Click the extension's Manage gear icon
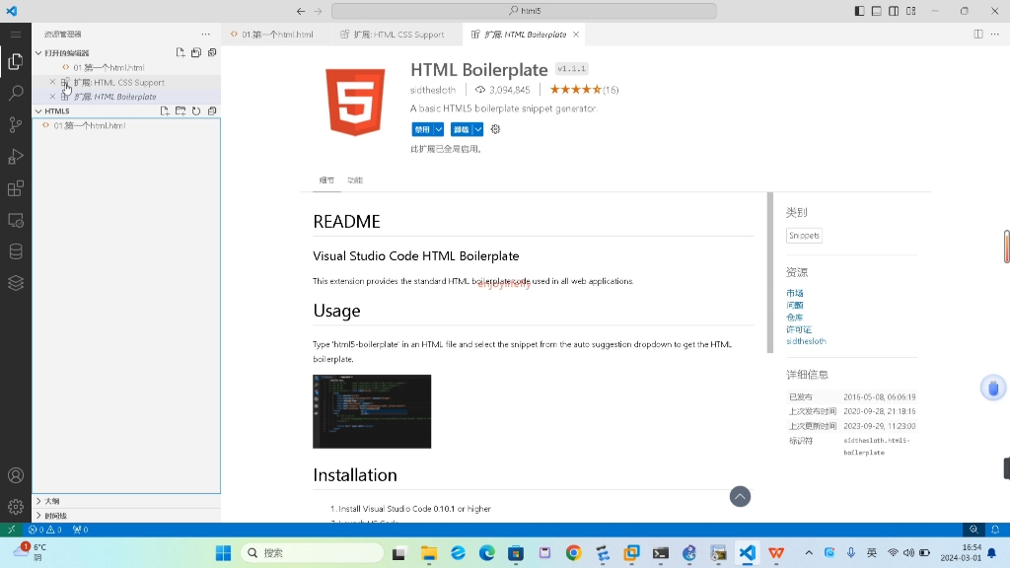Screen dimensions: 1010x568 pyautogui.click(x=495, y=128)
